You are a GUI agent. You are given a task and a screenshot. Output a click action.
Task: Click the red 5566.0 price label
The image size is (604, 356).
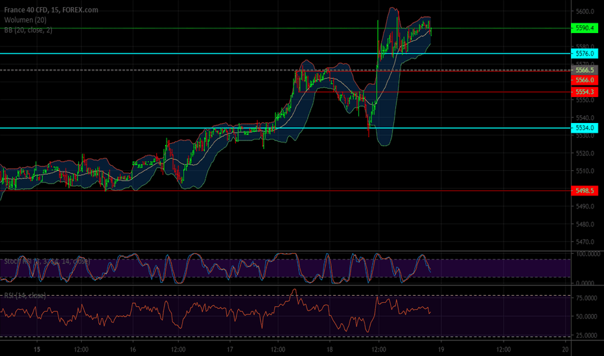(x=585, y=80)
